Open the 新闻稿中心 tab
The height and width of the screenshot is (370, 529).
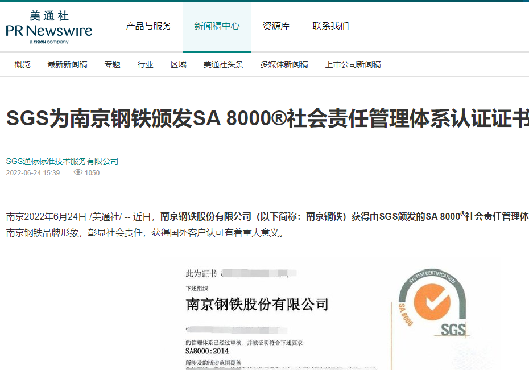click(x=217, y=26)
